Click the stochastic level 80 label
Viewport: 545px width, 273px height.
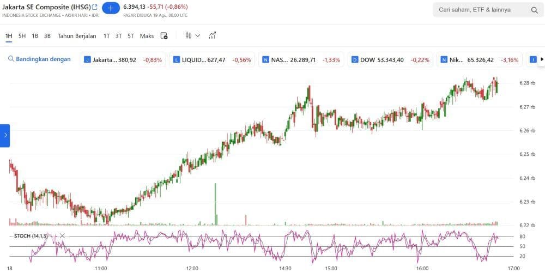[x=522, y=236]
